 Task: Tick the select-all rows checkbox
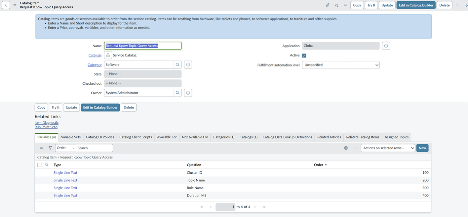pos(39,165)
